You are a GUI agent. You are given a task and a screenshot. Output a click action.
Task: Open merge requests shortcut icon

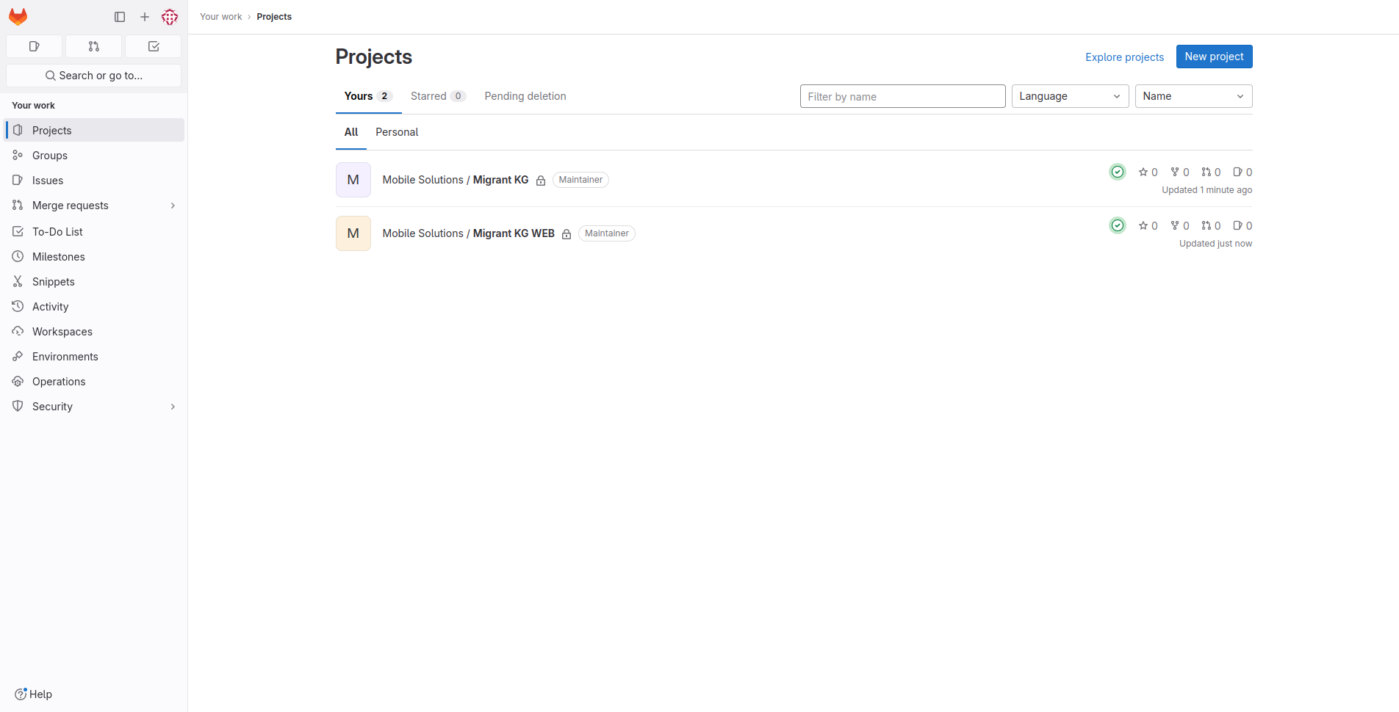(93, 46)
